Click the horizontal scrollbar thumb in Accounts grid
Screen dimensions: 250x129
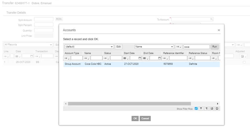point(129,104)
